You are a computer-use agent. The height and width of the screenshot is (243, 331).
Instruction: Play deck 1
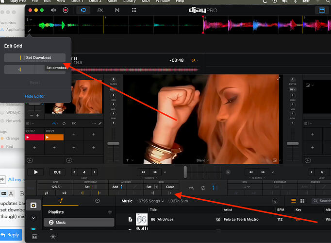(x=36, y=172)
